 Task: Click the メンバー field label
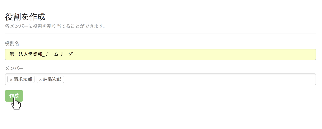pyautogui.click(x=14, y=68)
